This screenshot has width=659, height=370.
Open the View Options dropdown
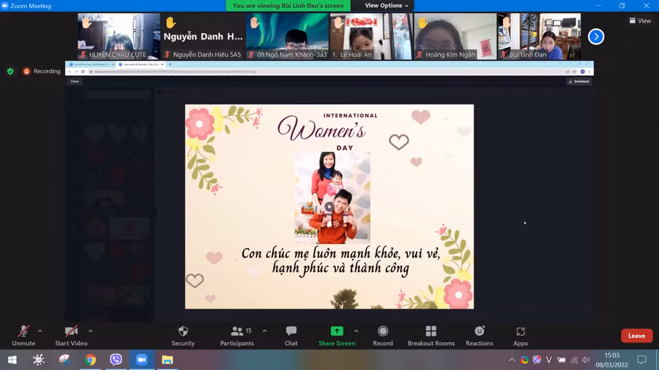click(x=387, y=6)
